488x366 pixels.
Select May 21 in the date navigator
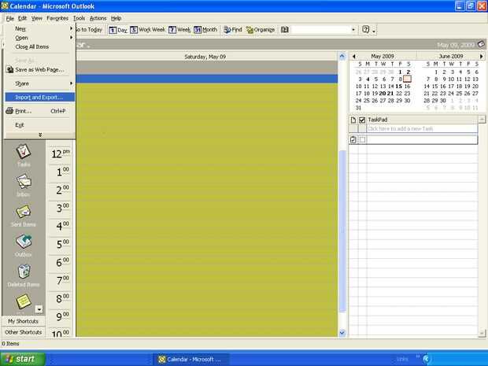[390, 94]
